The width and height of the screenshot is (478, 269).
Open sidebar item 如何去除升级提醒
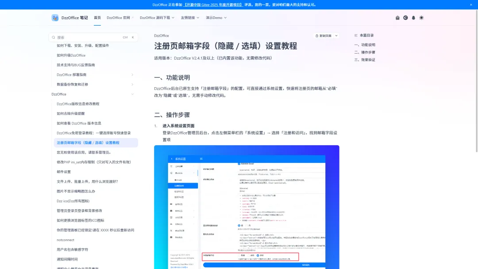click(x=71, y=114)
